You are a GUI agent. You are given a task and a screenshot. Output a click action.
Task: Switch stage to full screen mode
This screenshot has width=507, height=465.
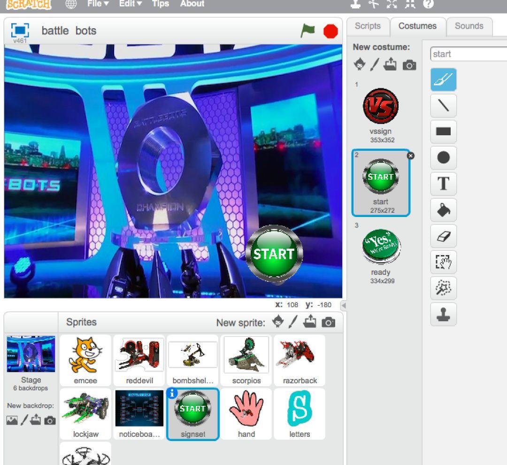[x=20, y=31]
